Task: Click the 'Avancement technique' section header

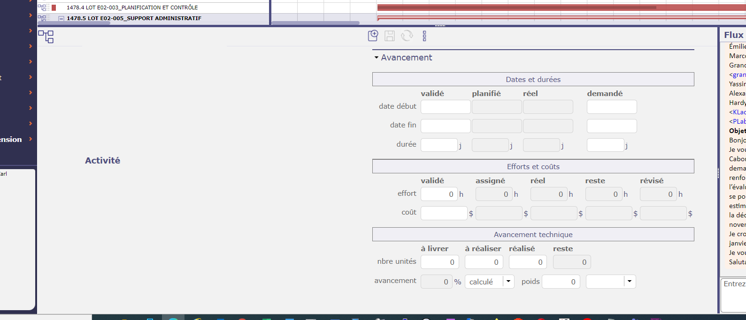Action: click(533, 234)
